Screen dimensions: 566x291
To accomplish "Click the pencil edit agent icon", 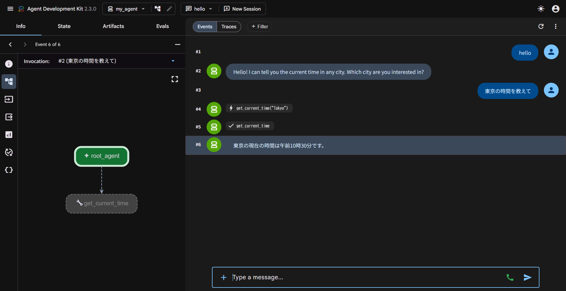I will coord(169,9).
